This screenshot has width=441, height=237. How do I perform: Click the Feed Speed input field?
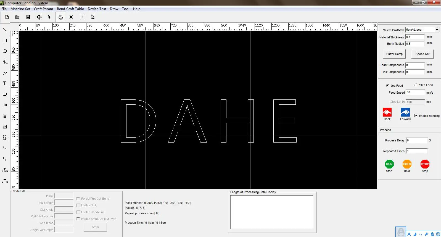click(415, 93)
